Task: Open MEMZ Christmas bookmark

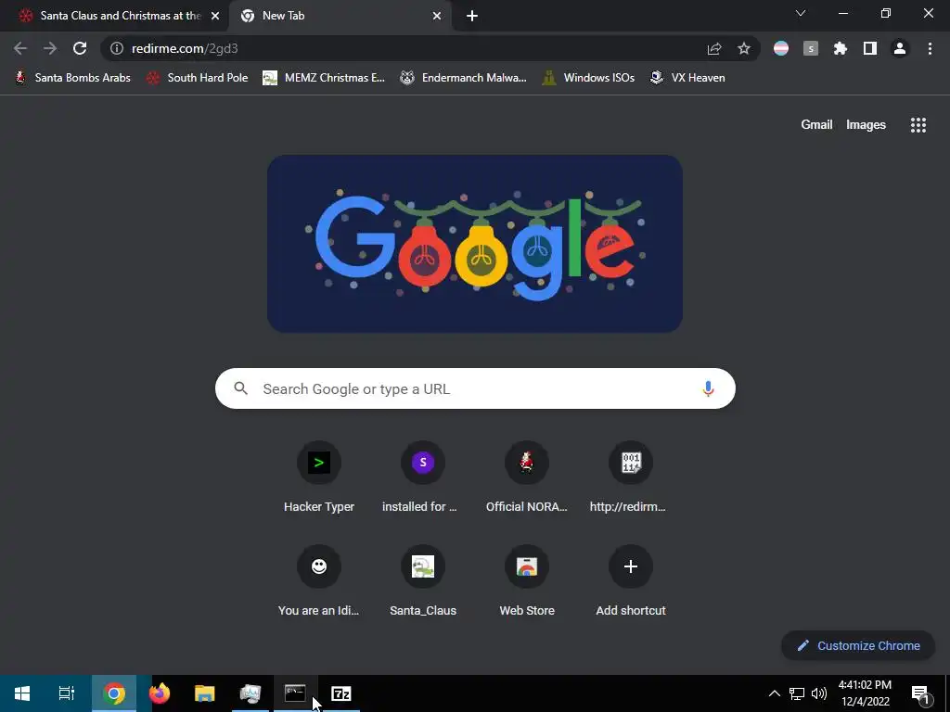Action: tap(324, 78)
